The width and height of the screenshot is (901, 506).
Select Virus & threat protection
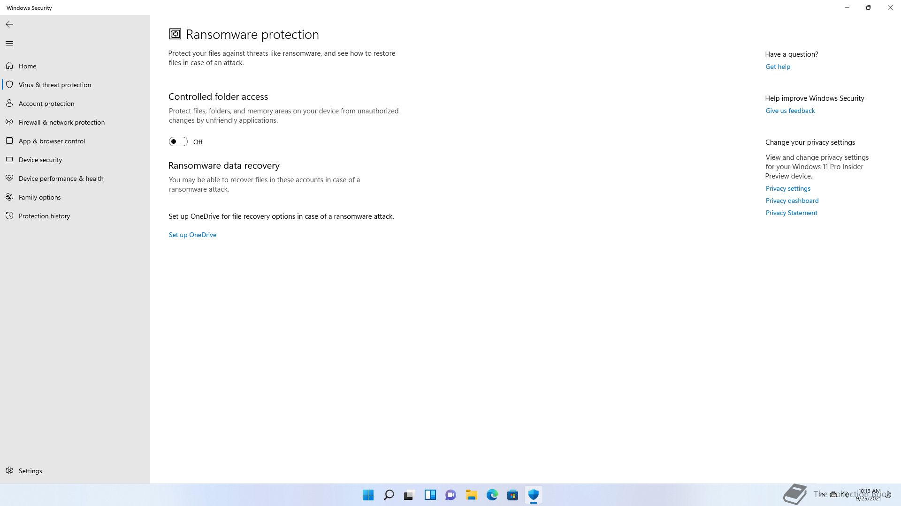click(75, 85)
